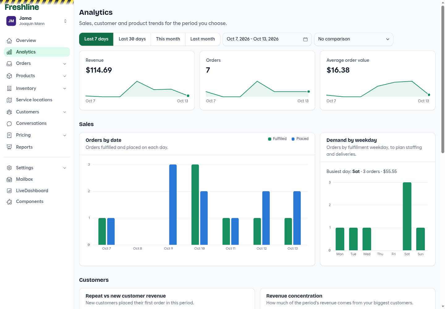This screenshot has height=309, width=445.
Task: Expand the Pricing submenu chevron
Action: (x=65, y=135)
